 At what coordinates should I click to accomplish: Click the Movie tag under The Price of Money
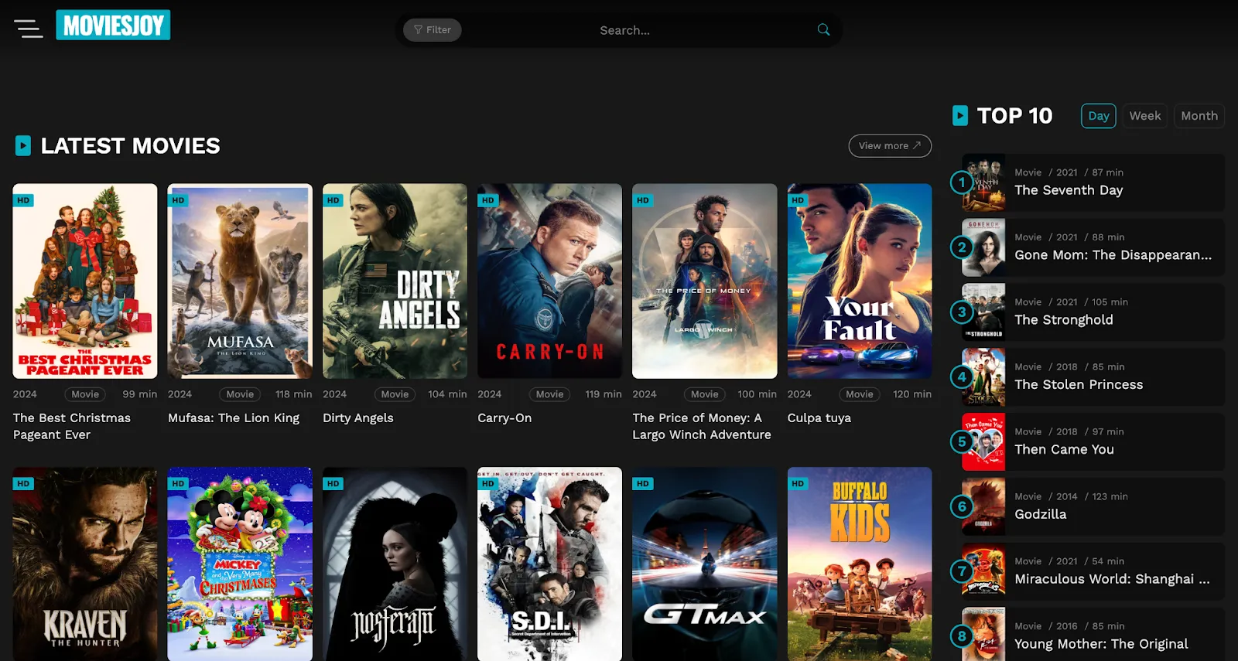click(x=705, y=394)
